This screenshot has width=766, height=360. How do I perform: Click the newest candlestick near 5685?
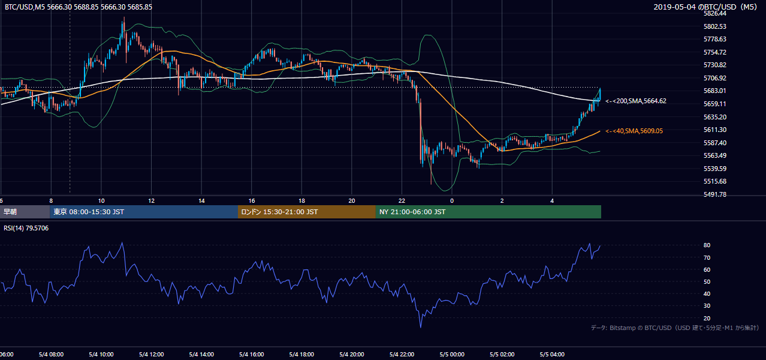click(600, 94)
